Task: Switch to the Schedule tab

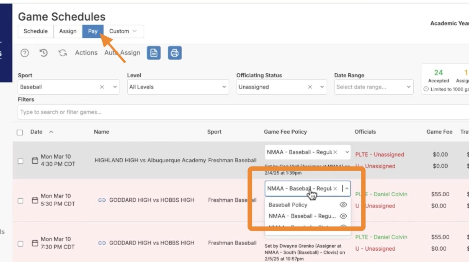Action: point(36,31)
